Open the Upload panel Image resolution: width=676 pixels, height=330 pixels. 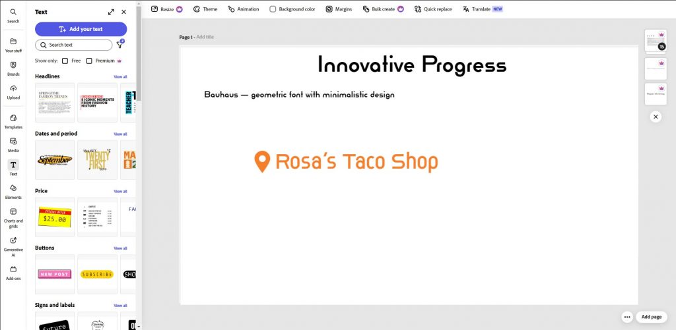click(13, 92)
